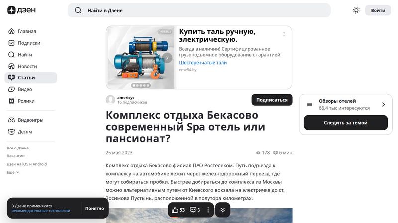
Task: Dismiss the notice with 'Понятно'
Action: coord(95,208)
